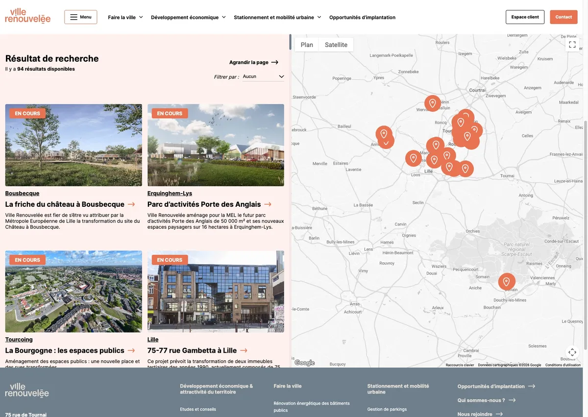Click arrow icon after Bousbecque title
Screen dimensions: 588x417
131,204
